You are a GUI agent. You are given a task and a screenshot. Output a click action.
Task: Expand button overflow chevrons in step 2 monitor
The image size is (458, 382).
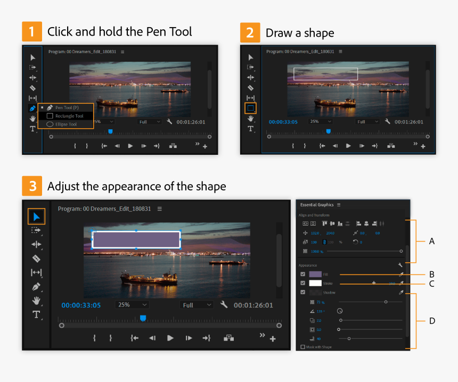pyautogui.click(x=415, y=144)
